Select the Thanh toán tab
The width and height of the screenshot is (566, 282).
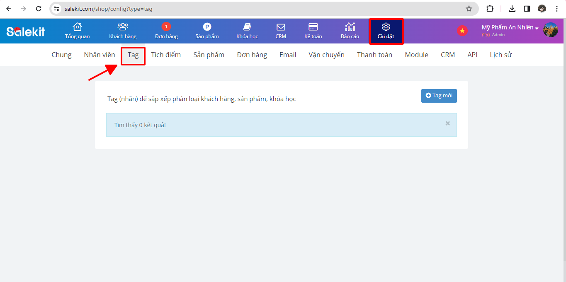coord(374,55)
